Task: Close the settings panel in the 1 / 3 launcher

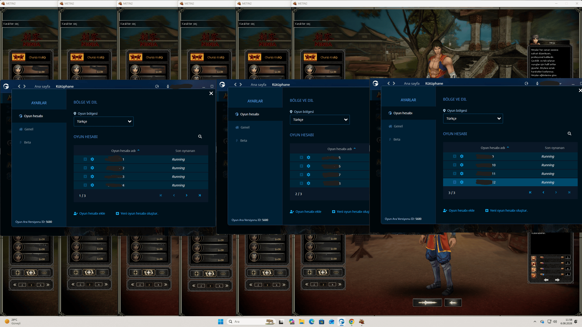Action: point(211,93)
